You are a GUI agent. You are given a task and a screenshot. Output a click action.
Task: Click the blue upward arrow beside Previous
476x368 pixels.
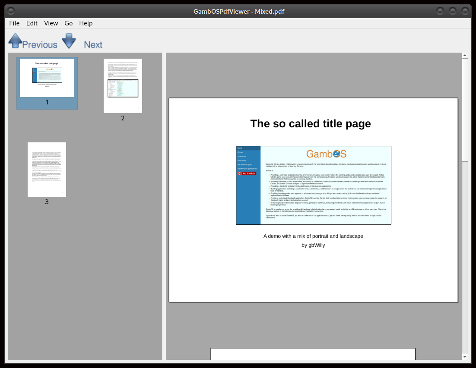tap(16, 41)
